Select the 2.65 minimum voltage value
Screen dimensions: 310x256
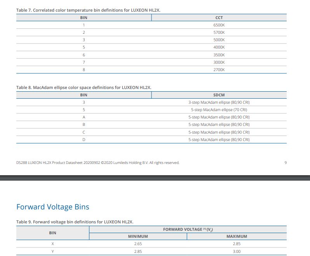click(138, 244)
